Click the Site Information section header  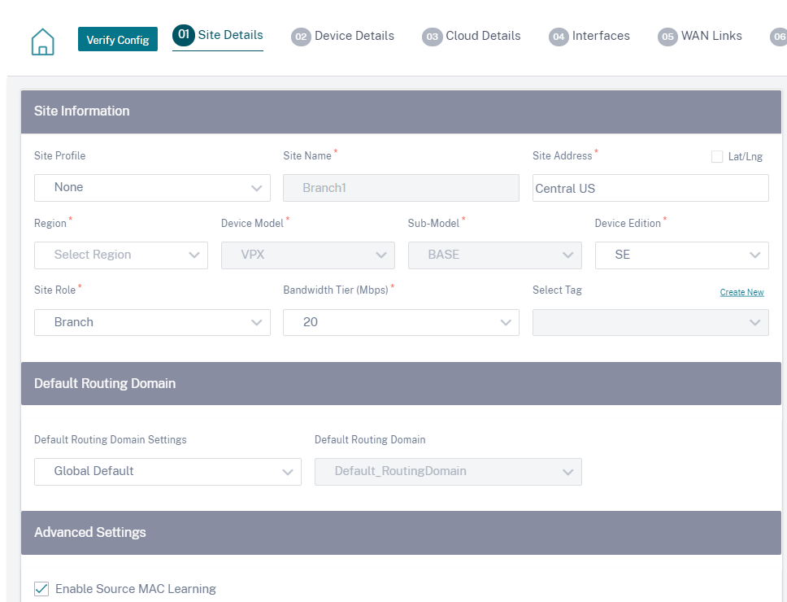(401, 111)
